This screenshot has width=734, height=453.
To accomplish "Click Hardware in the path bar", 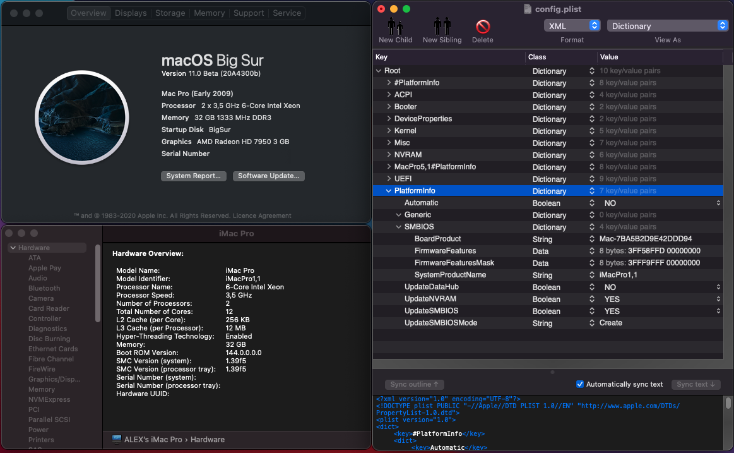I will (208, 439).
